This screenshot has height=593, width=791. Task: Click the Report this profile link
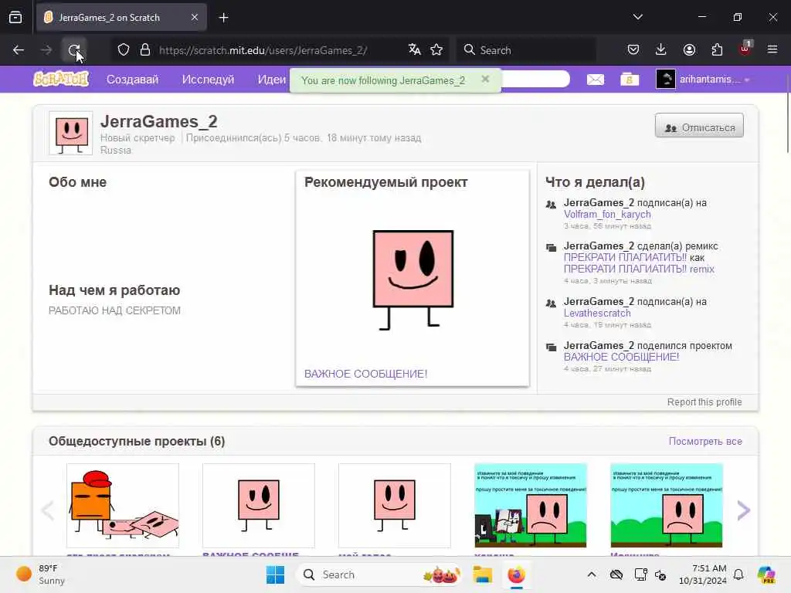(x=704, y=402)
